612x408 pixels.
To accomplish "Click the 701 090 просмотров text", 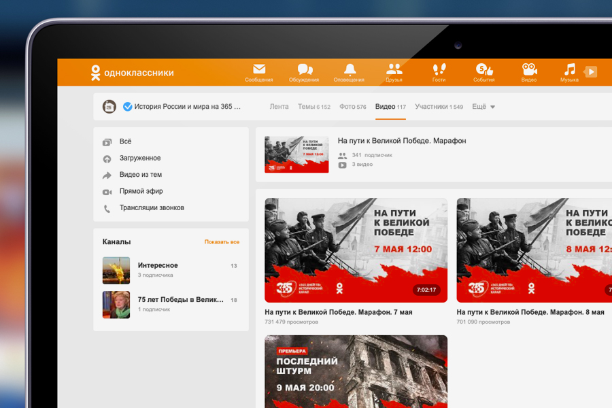I will (x=483, y=322).
